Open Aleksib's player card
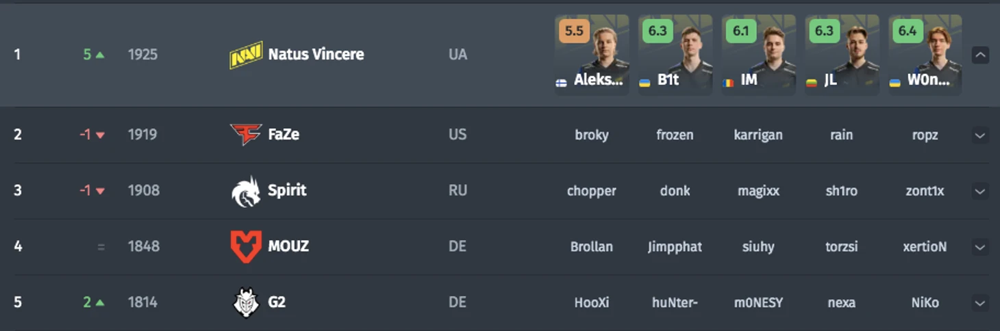 tap(592, 55)
